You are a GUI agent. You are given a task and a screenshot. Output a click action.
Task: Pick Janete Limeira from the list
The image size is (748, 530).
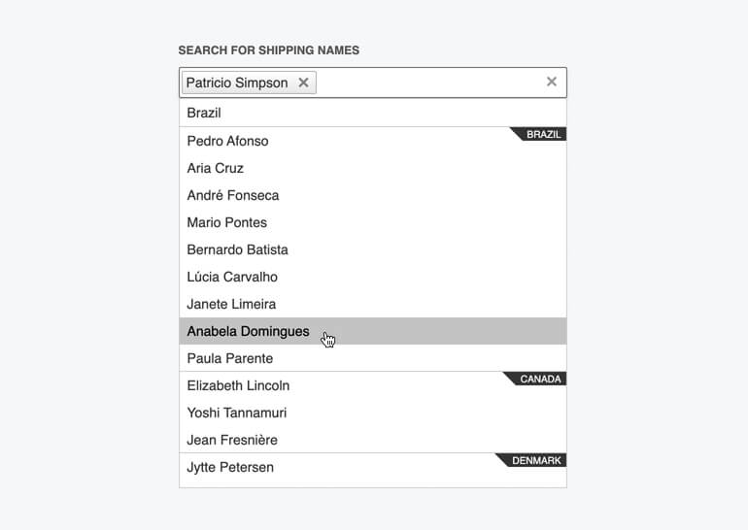[x=231, y=304]
